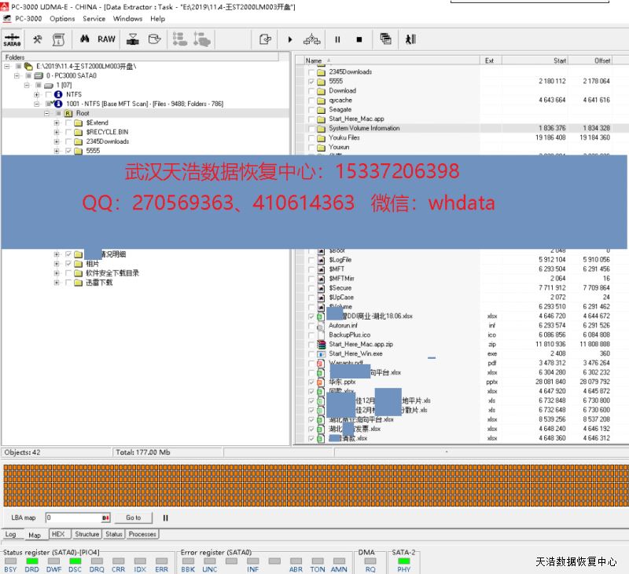Click the stop button in toolbar

coord(359,39)
